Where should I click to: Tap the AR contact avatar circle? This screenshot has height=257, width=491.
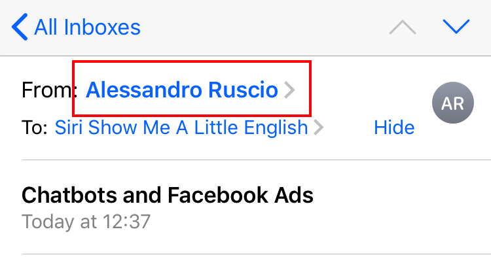(453, 103)
